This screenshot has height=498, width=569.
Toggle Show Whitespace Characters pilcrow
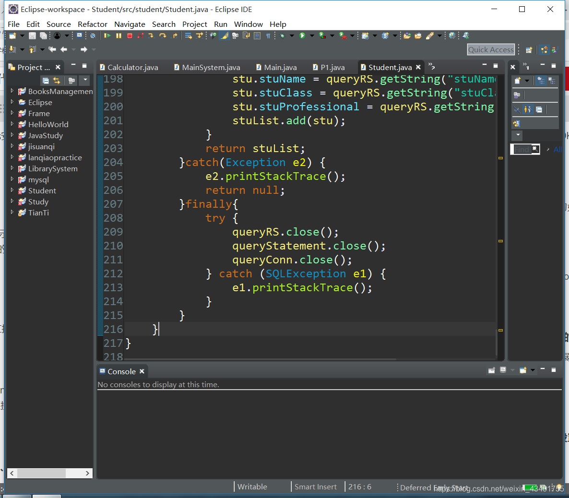[268, 36]
